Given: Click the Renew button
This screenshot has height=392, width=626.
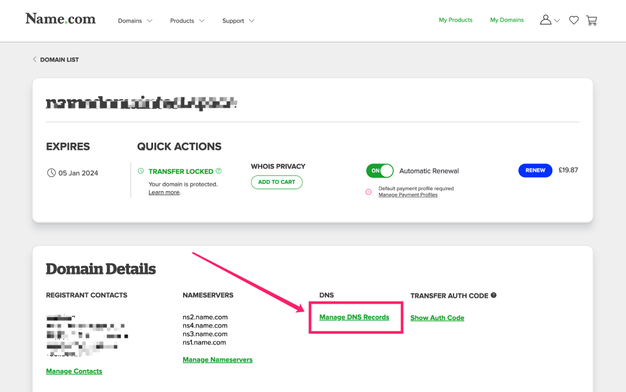Looking at the screenshot, I should pyautogui.click(x=535, y=170).
